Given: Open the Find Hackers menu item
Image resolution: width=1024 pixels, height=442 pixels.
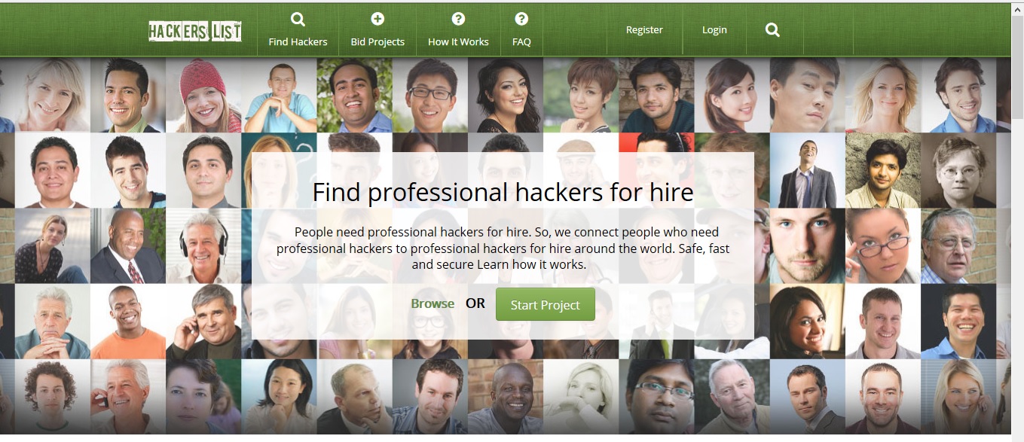Looking at the screenshot, I should [298, 42].
